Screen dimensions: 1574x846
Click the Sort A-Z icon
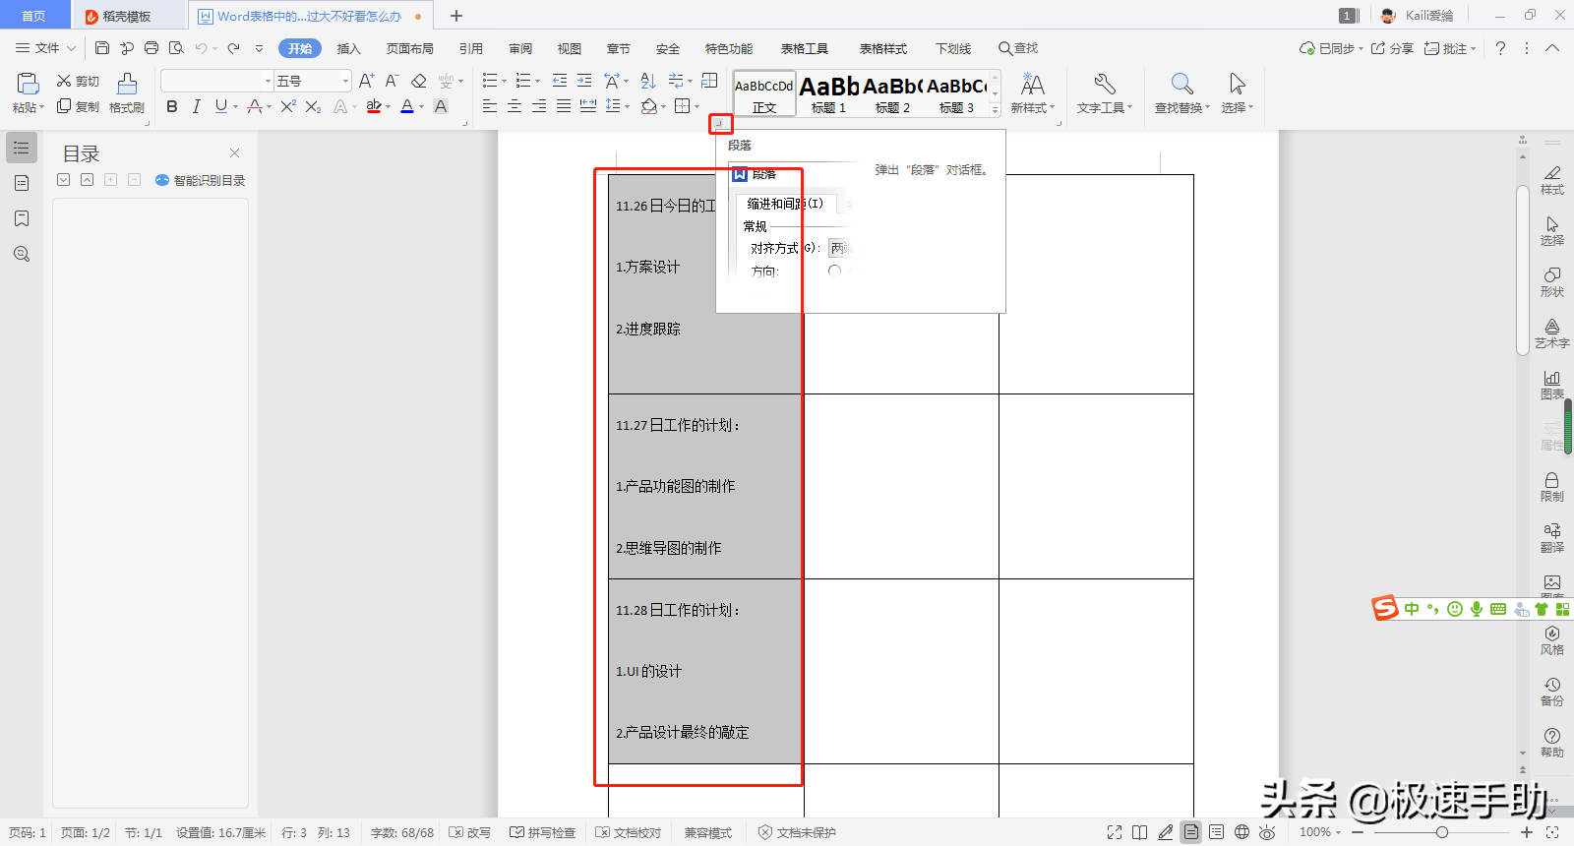pyautogui.click(x=648, y=81)
